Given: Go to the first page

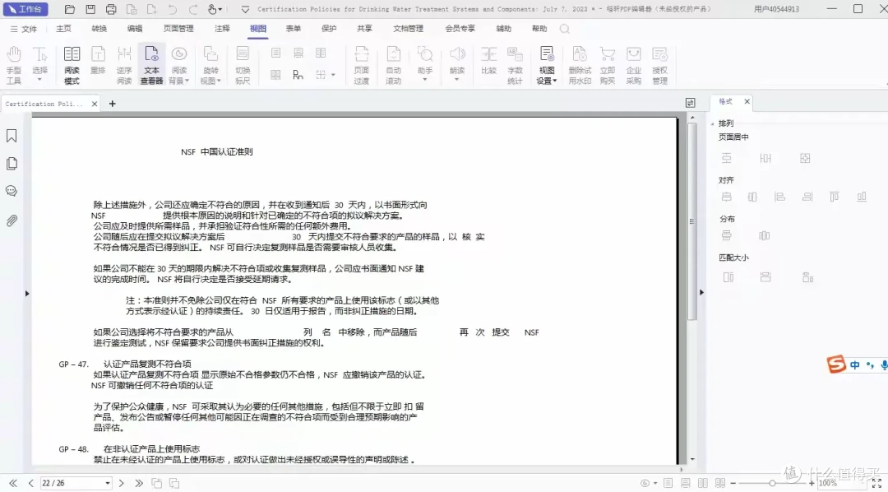Looking at the screenshot, I should pos(12,484).
